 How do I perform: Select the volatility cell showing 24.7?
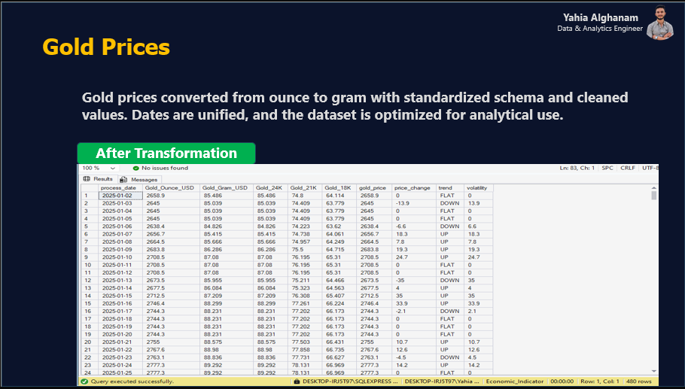coord(479,257)
